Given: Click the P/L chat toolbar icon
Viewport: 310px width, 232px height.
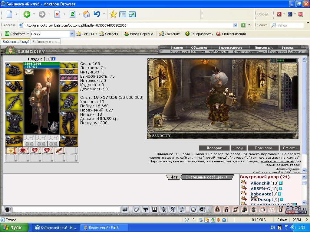Looking at the screenshot, I should click(x=173, y=210).
